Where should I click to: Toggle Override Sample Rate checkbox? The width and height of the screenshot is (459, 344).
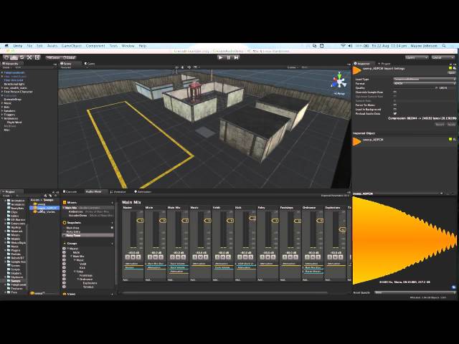pos(395,92)
